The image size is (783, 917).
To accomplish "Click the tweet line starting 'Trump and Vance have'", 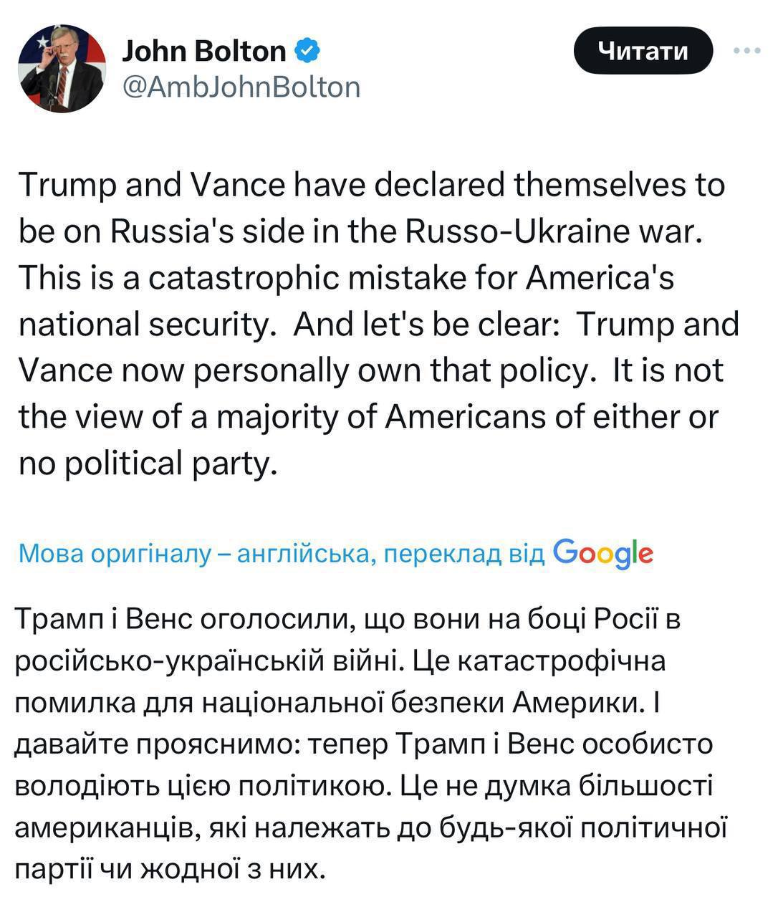I will pyautogui.click(x=371, y=186).
